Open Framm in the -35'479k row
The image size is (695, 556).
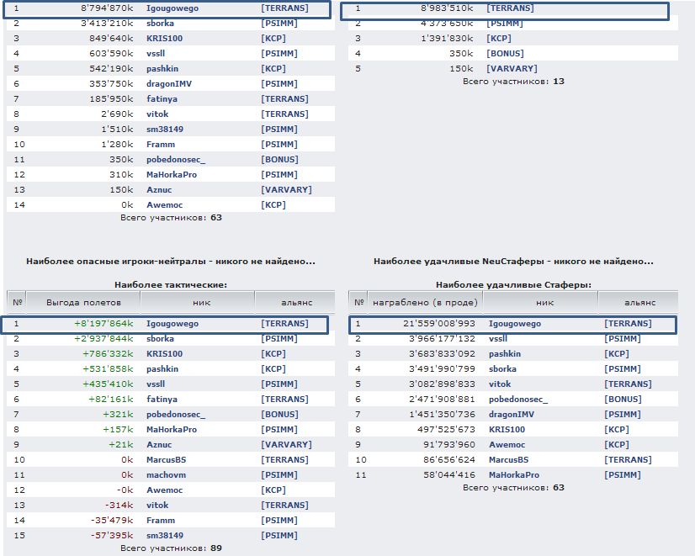coord(161,521)
